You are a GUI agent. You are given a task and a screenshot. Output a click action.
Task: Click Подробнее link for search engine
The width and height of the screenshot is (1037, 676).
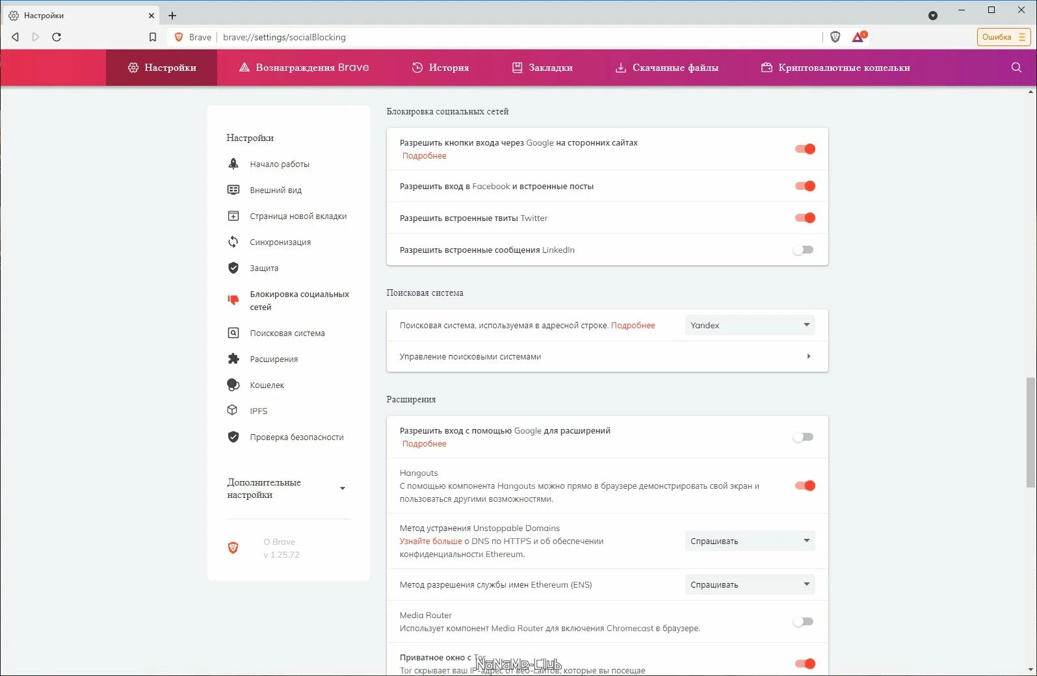tap(633, 326)
